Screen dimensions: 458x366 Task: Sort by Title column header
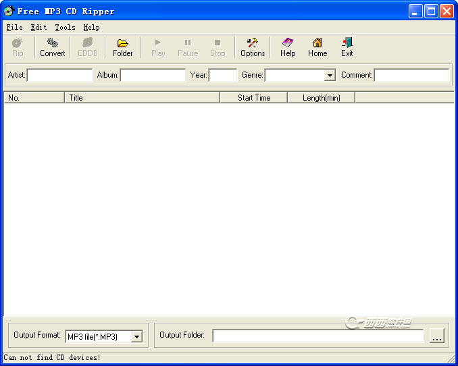click(143, 97)
